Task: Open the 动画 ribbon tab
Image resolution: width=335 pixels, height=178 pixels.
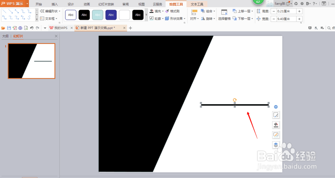Action: [87, 4]
